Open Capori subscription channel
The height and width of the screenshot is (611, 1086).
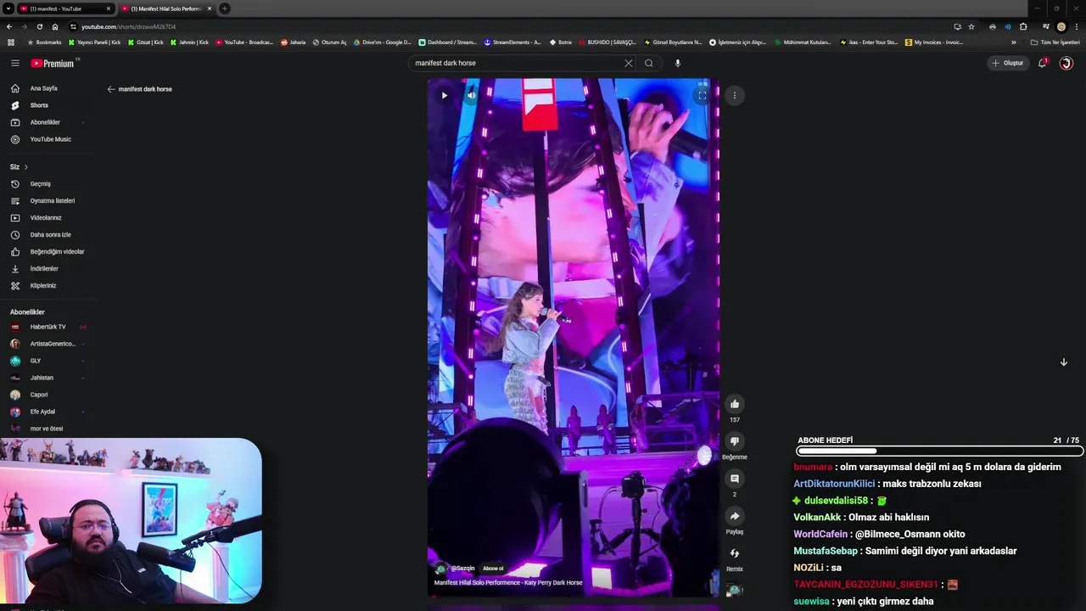tap(39, 395)
